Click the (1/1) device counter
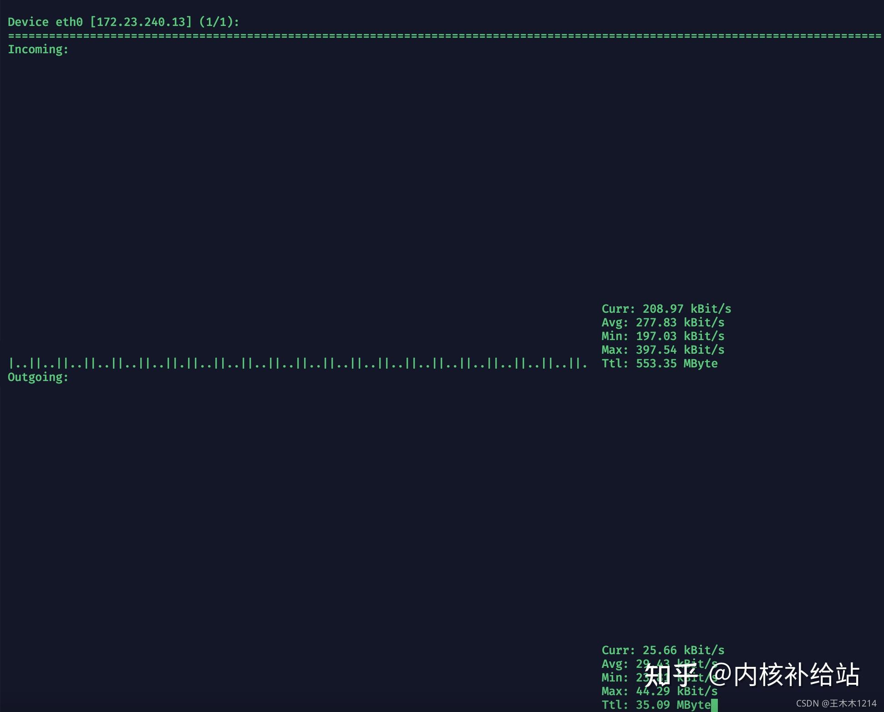Image resolution: width=884 pixels, height=712 pixels. pyautogui.click(x=219, y=22)
